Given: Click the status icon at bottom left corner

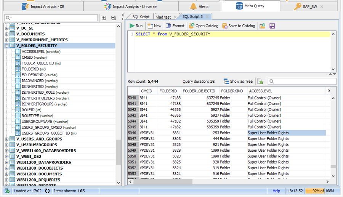Looking at the screenshot, I should point(7,191).
